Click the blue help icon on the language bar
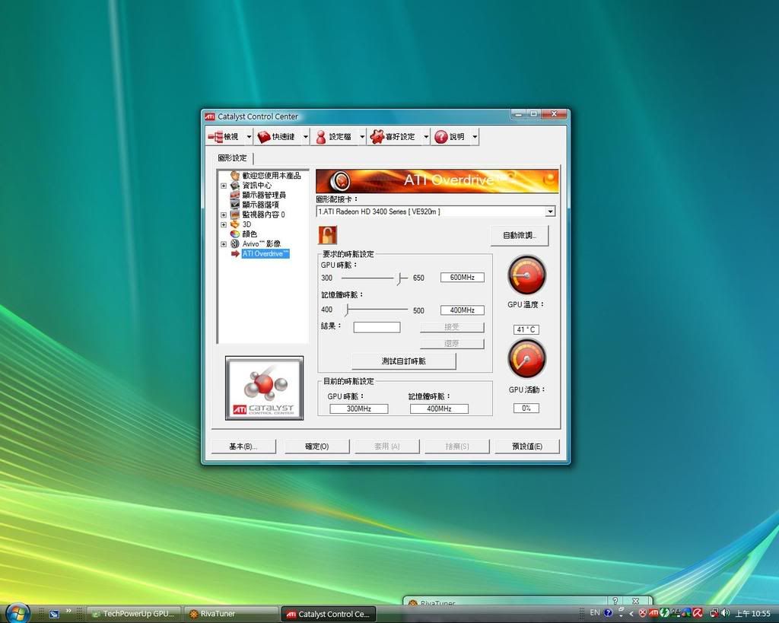The image size is (779, 623). [608, 613]
